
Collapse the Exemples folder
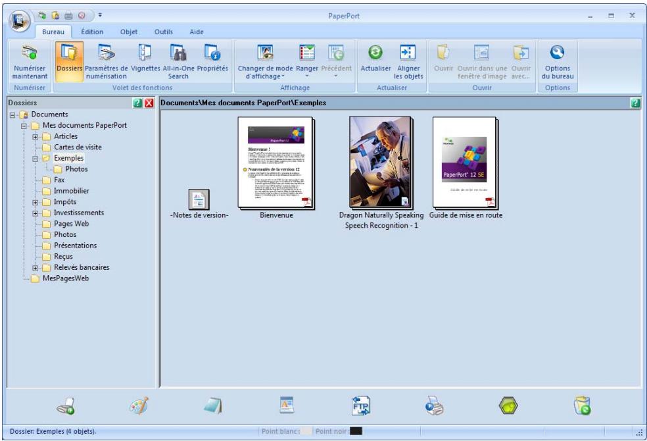36,159
